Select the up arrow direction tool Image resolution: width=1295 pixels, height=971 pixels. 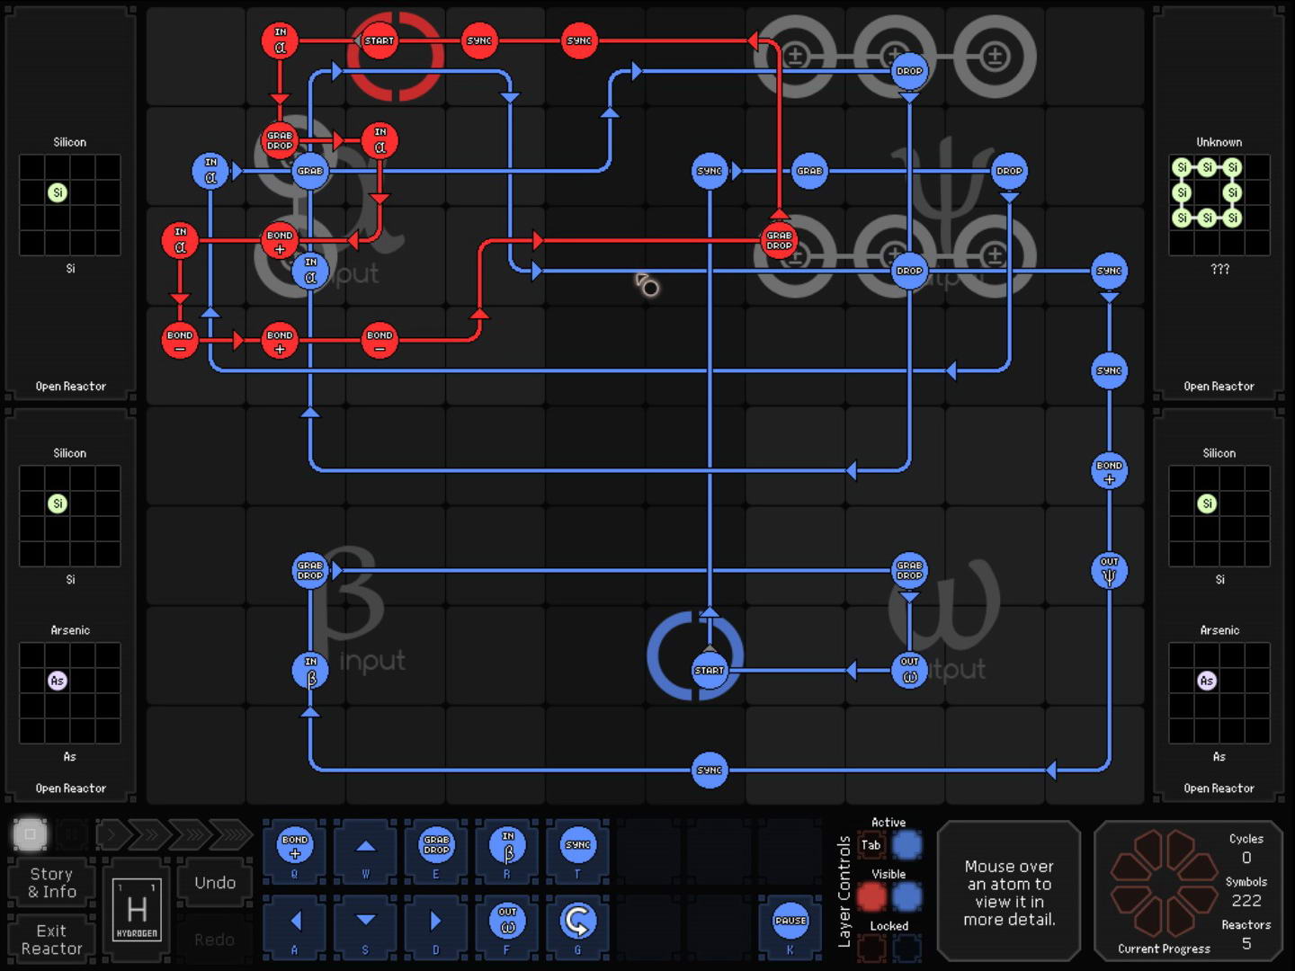(365, 846)
